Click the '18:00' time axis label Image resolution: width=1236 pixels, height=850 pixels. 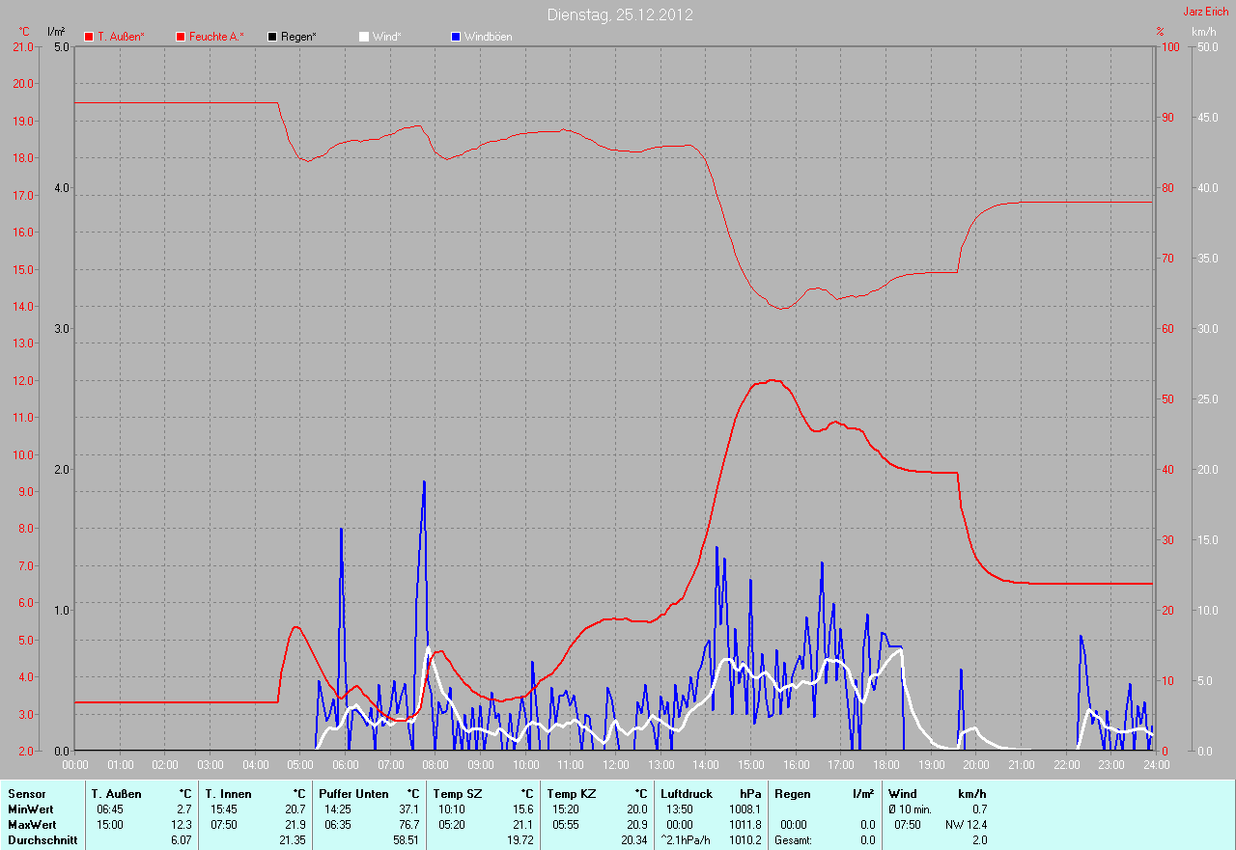point(886,765)
